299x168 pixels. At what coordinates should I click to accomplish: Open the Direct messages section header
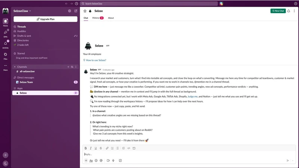coord(25,78)
